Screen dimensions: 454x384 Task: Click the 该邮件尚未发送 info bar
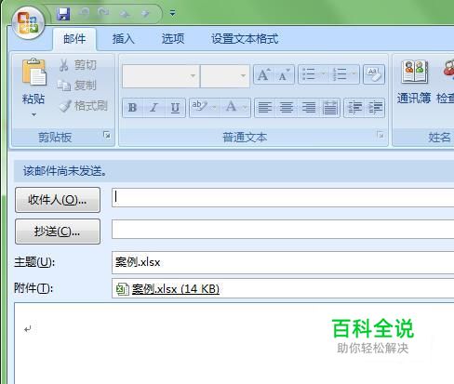click(x=234, y=171)
